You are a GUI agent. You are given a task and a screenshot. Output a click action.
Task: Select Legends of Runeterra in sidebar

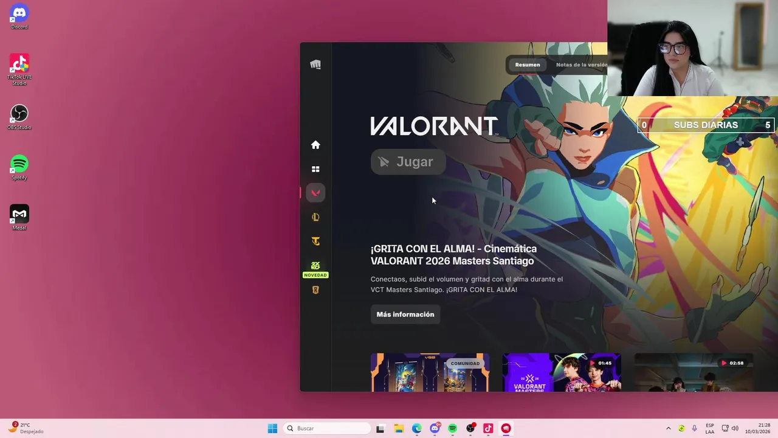pos(315,290)
